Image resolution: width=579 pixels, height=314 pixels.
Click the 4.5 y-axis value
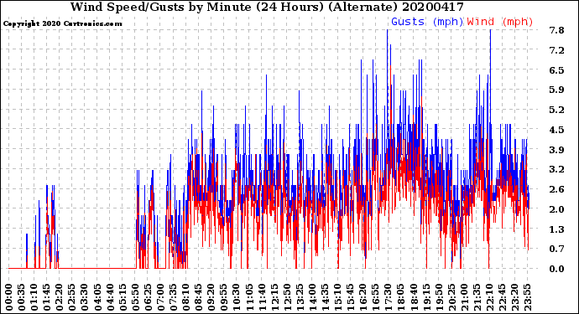tap(556, 130)
